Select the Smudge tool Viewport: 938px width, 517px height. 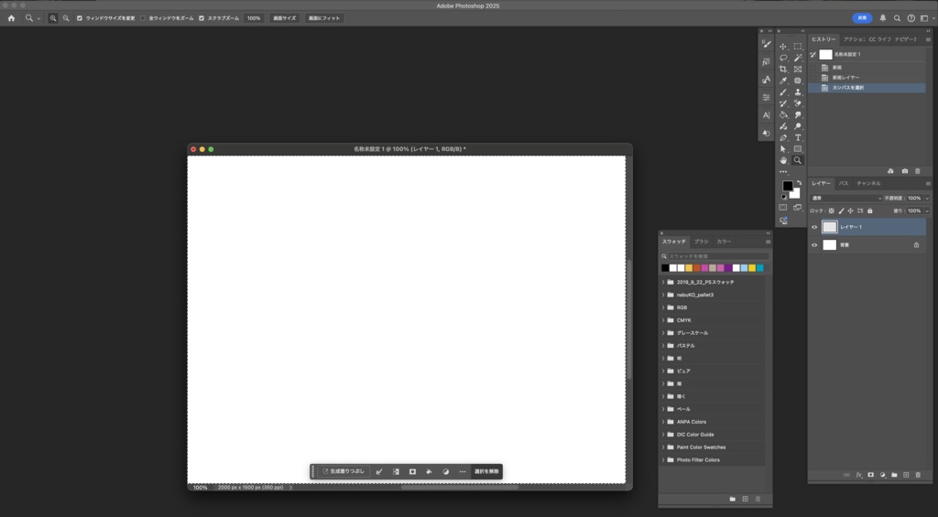pos(798,114)
